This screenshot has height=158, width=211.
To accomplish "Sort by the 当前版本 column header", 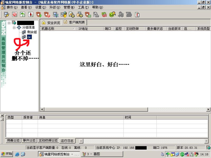I will tap(175, 29).
